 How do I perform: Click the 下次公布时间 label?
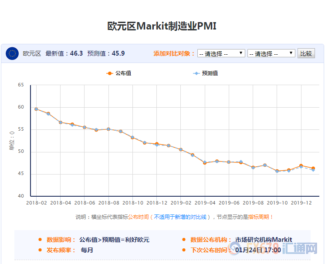(x=211, y=250)
